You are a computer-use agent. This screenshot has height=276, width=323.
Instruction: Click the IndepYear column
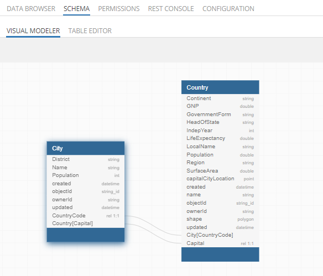220,131
